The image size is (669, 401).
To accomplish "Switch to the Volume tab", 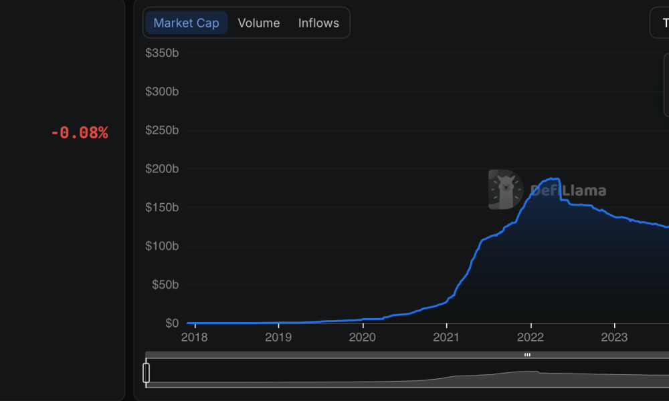I will 258,23.
